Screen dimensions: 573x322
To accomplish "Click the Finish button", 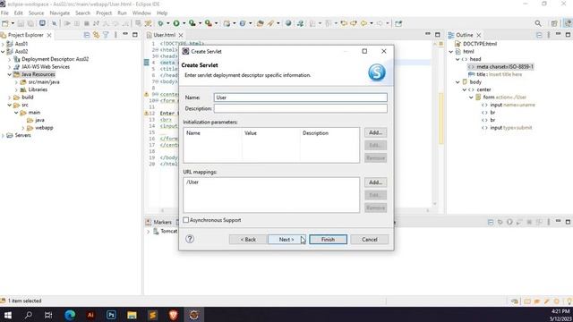I will 328,240.
